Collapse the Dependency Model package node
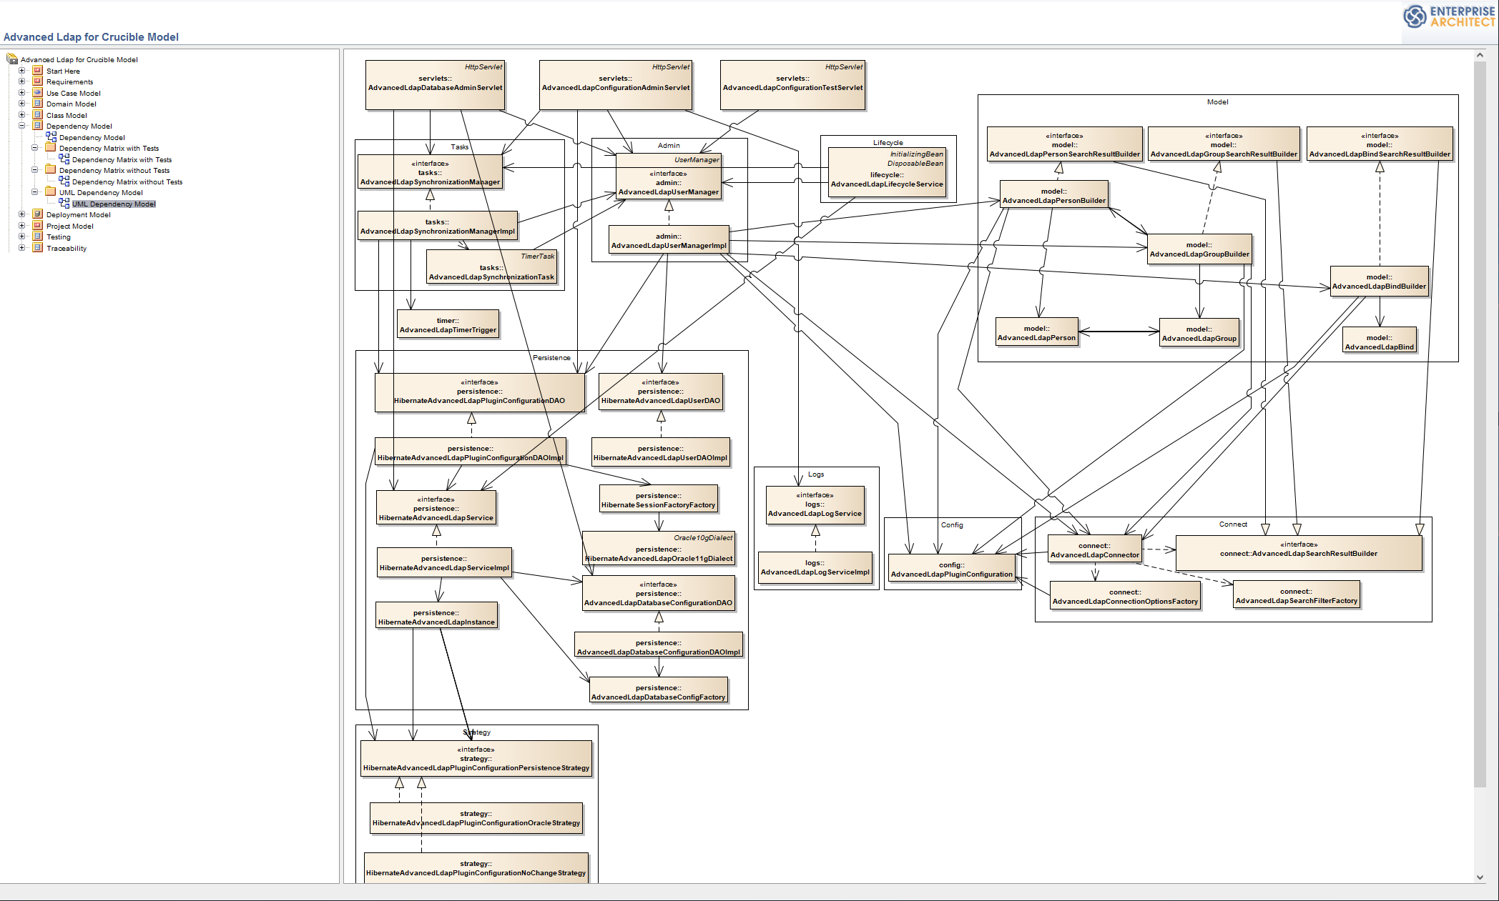 21,126
